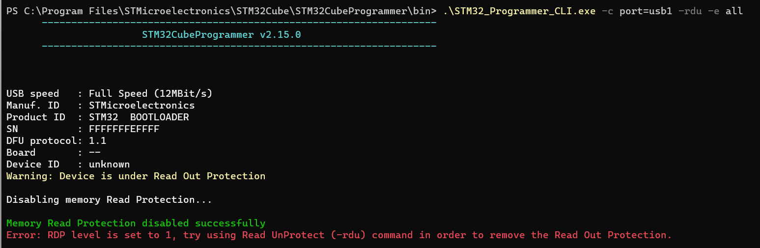This screenshot has height=248, width=760.
Task: Click the -c option in command
Action: pos(608,11)
